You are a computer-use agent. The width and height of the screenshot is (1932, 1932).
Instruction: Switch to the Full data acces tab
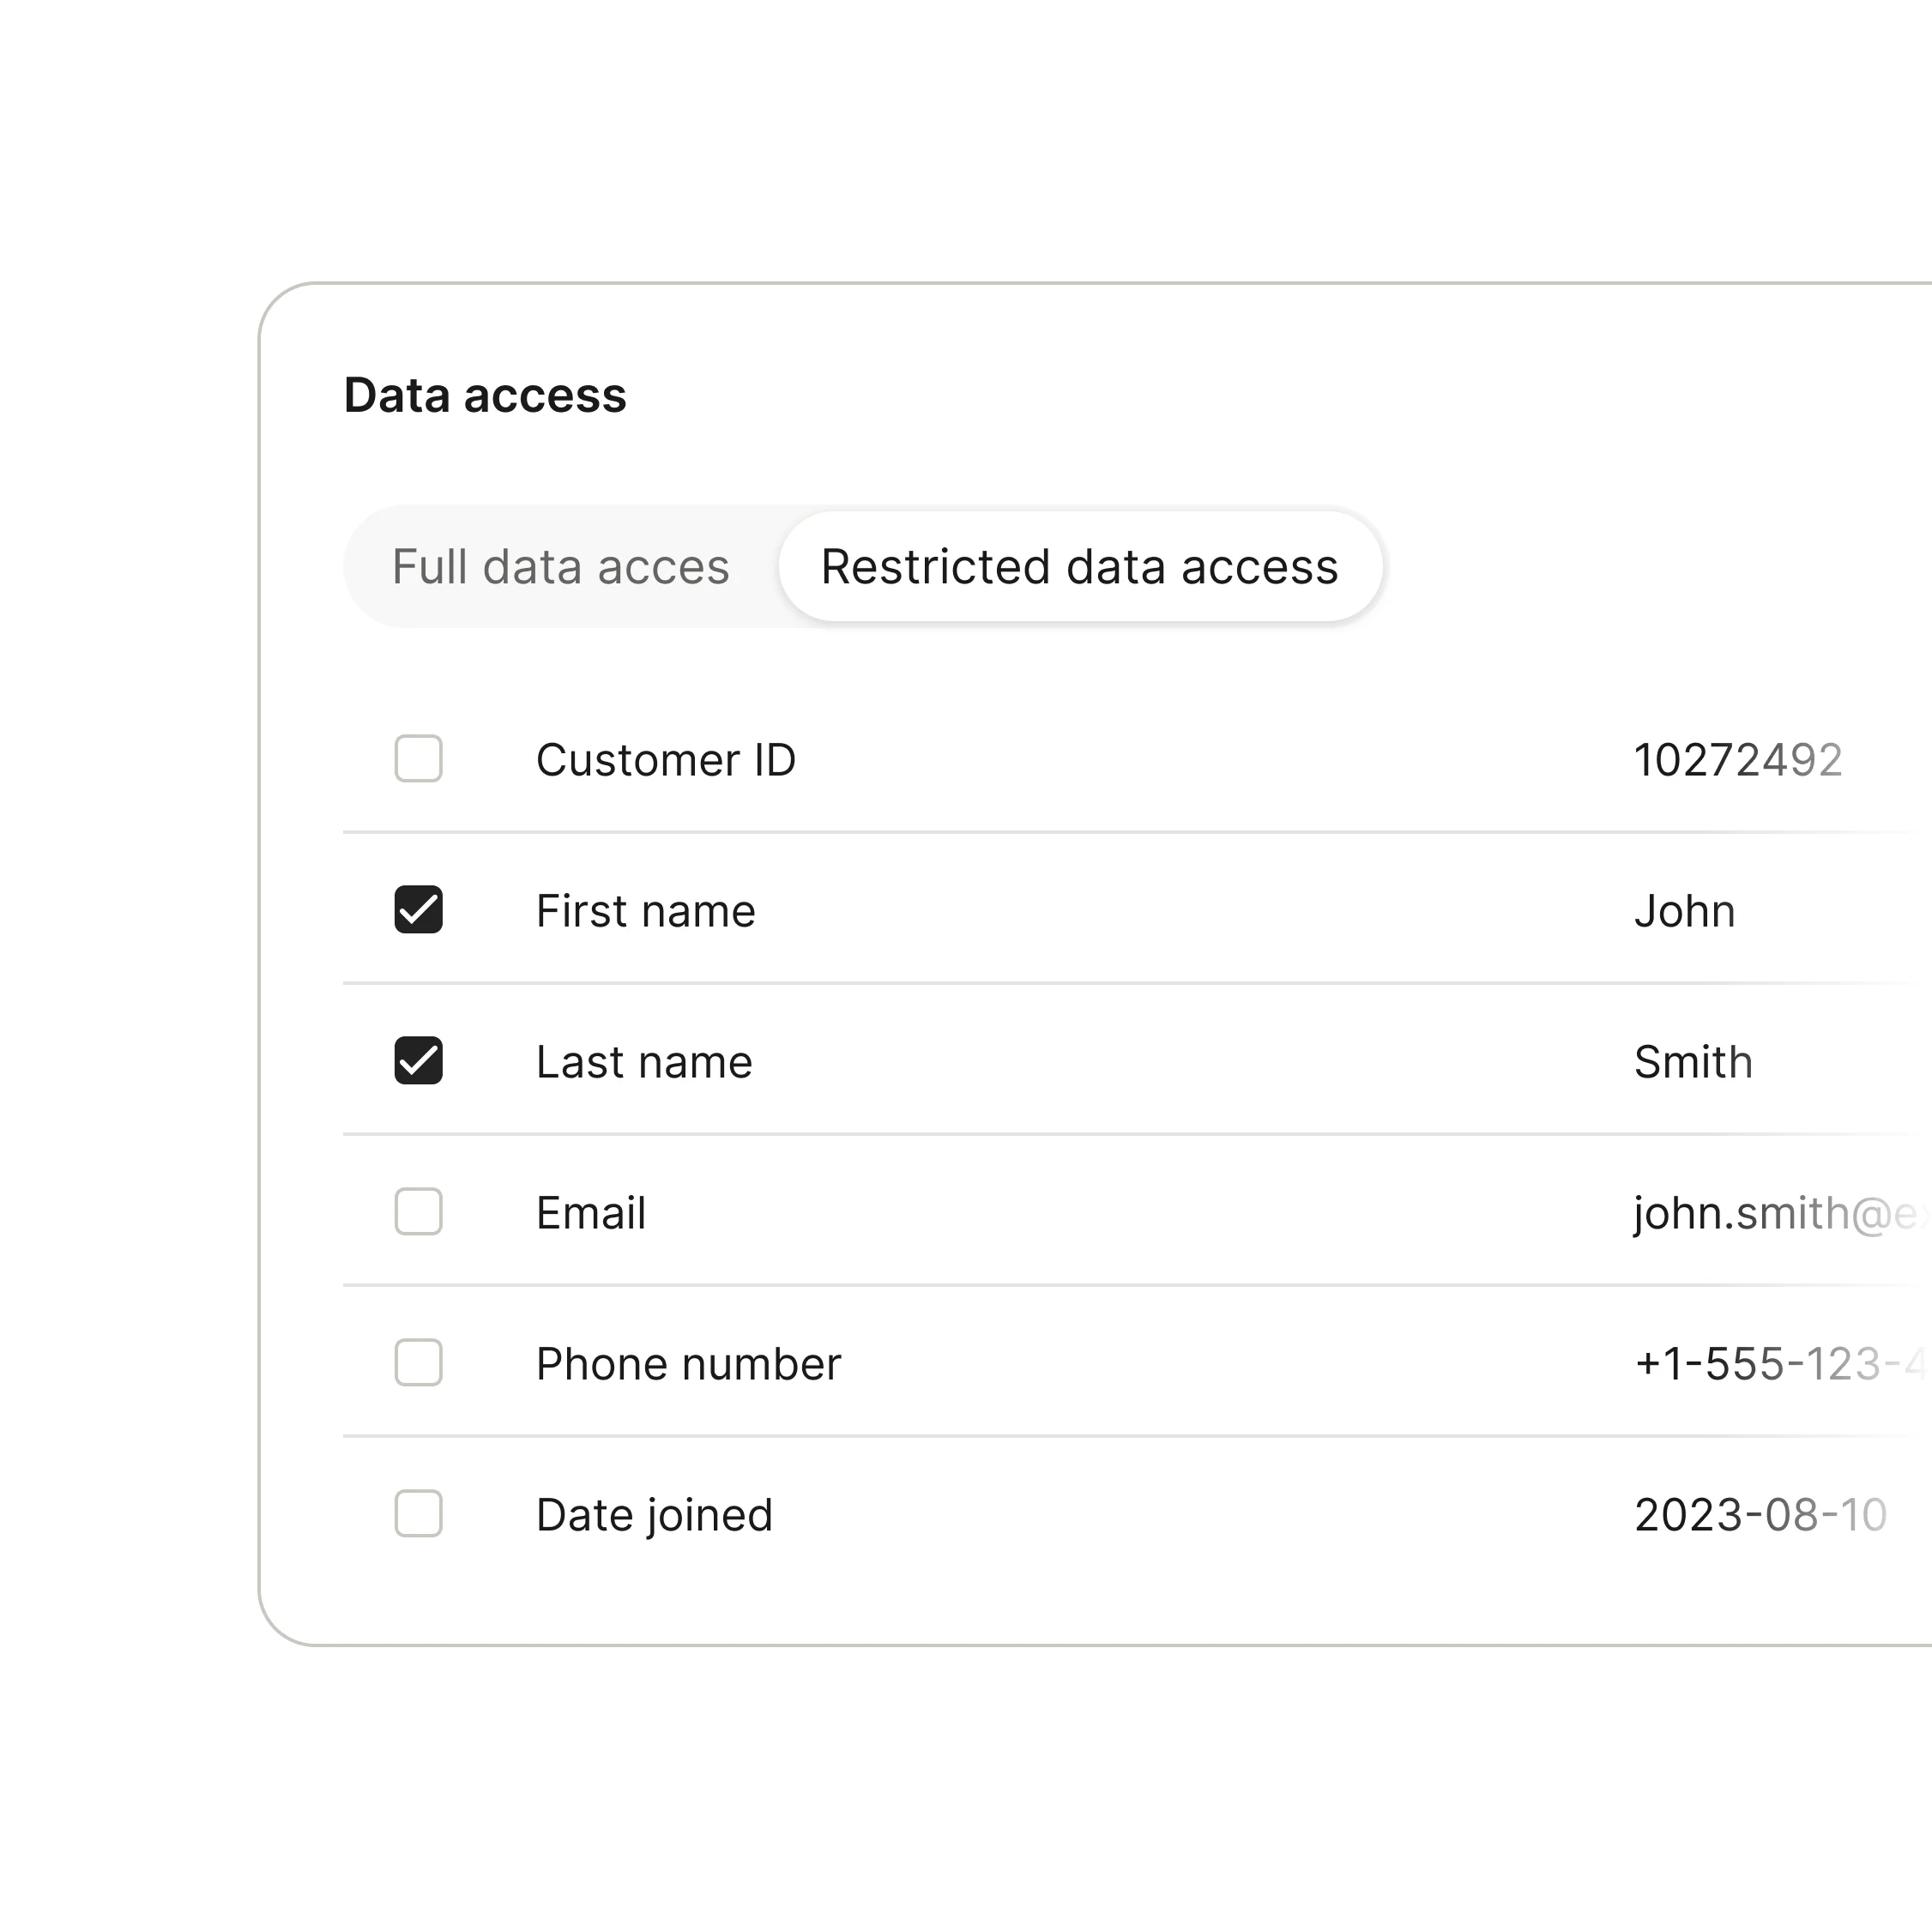coord(560,567)
